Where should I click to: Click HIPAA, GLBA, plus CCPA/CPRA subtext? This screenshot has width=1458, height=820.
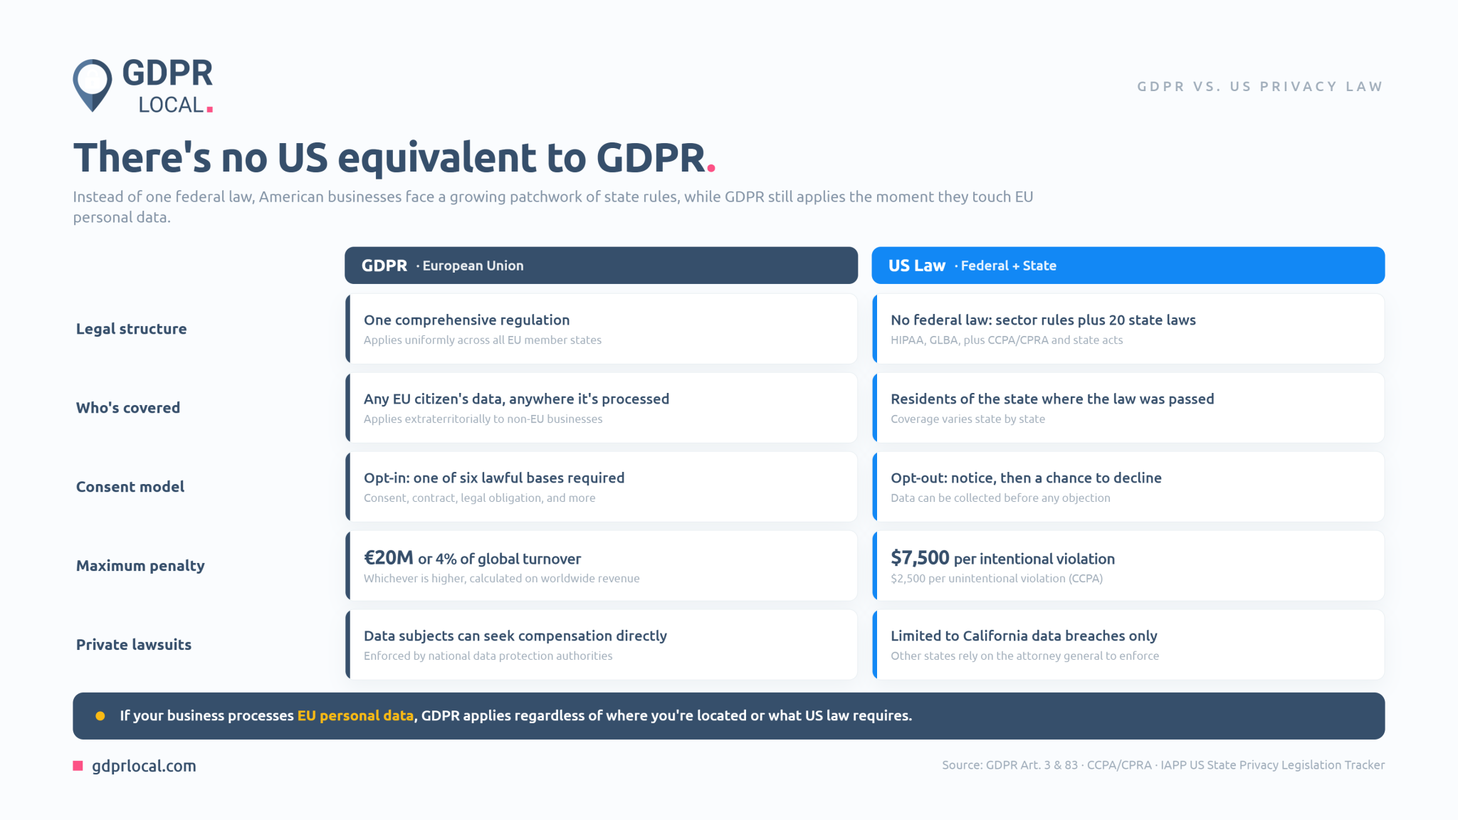click(1007, 340)
